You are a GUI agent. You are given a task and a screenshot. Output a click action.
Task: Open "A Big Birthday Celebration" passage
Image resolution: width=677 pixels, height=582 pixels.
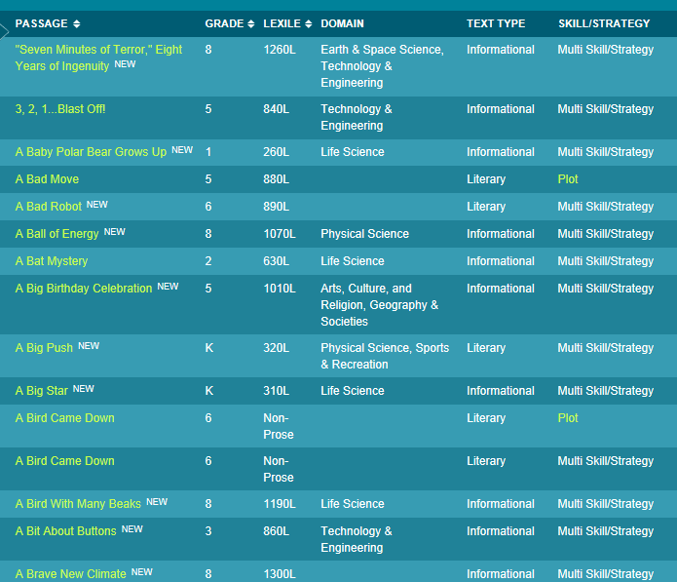[x=84, y=289]
